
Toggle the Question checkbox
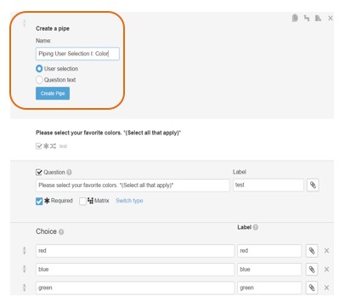[x=39, y=172]
